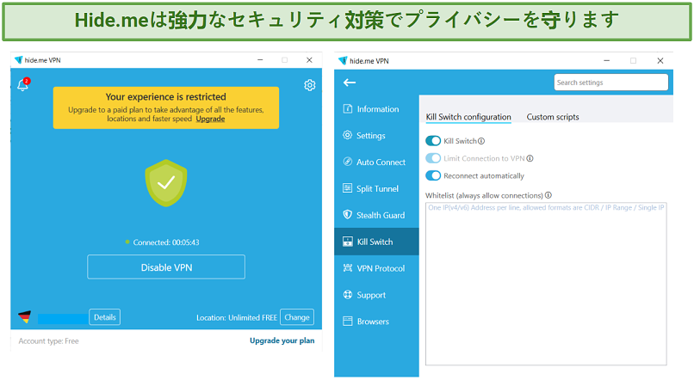Click info icon next to Kill Switch
The height and width of the screenshot is (380, 694).
pos(481,141)
